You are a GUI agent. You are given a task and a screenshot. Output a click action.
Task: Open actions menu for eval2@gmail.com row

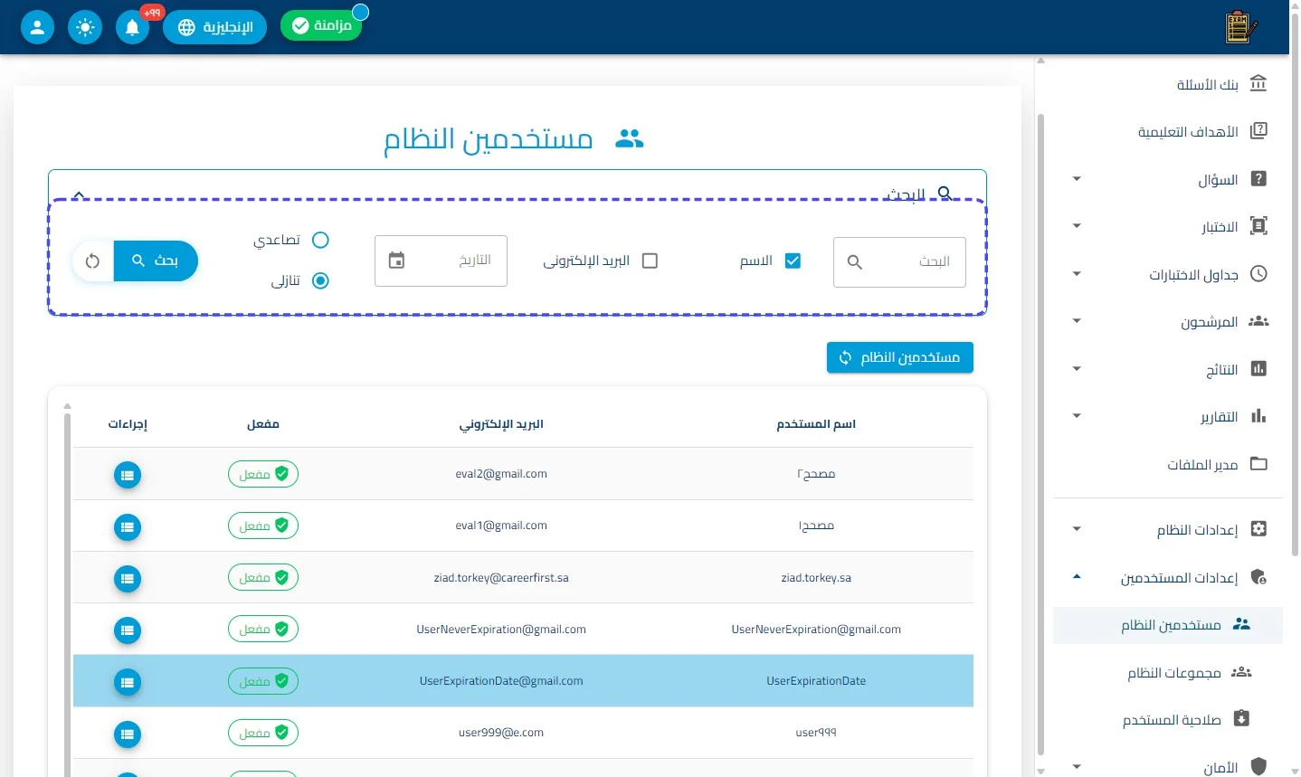pos(128,475)
